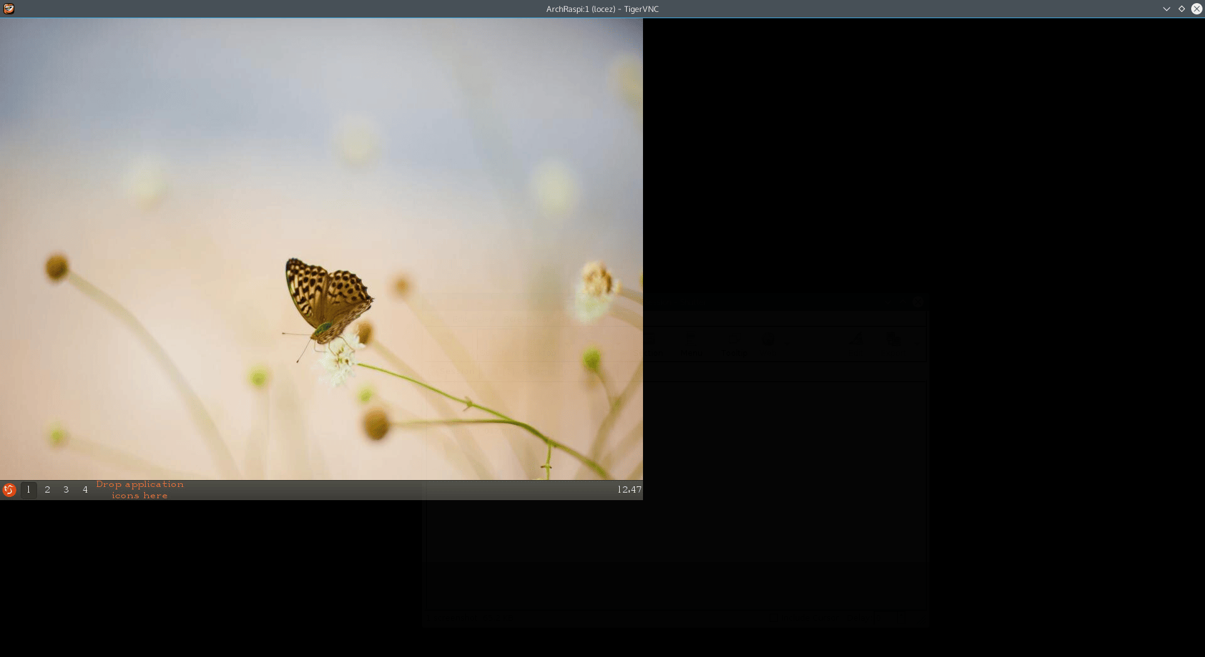Click the butterfly on the remote desktop
Viewport: 1205px width, 657px height.
(327, 299)
